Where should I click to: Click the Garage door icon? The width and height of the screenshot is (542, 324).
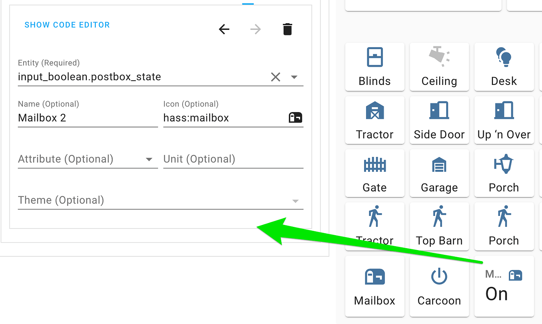pos(439,164)
